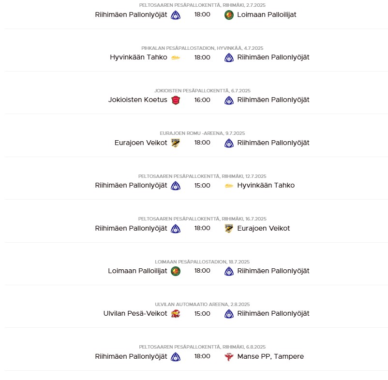Open Jokioisten Koetus team name link
Viewport: 388px width, 380px height.
coord(137,100)
